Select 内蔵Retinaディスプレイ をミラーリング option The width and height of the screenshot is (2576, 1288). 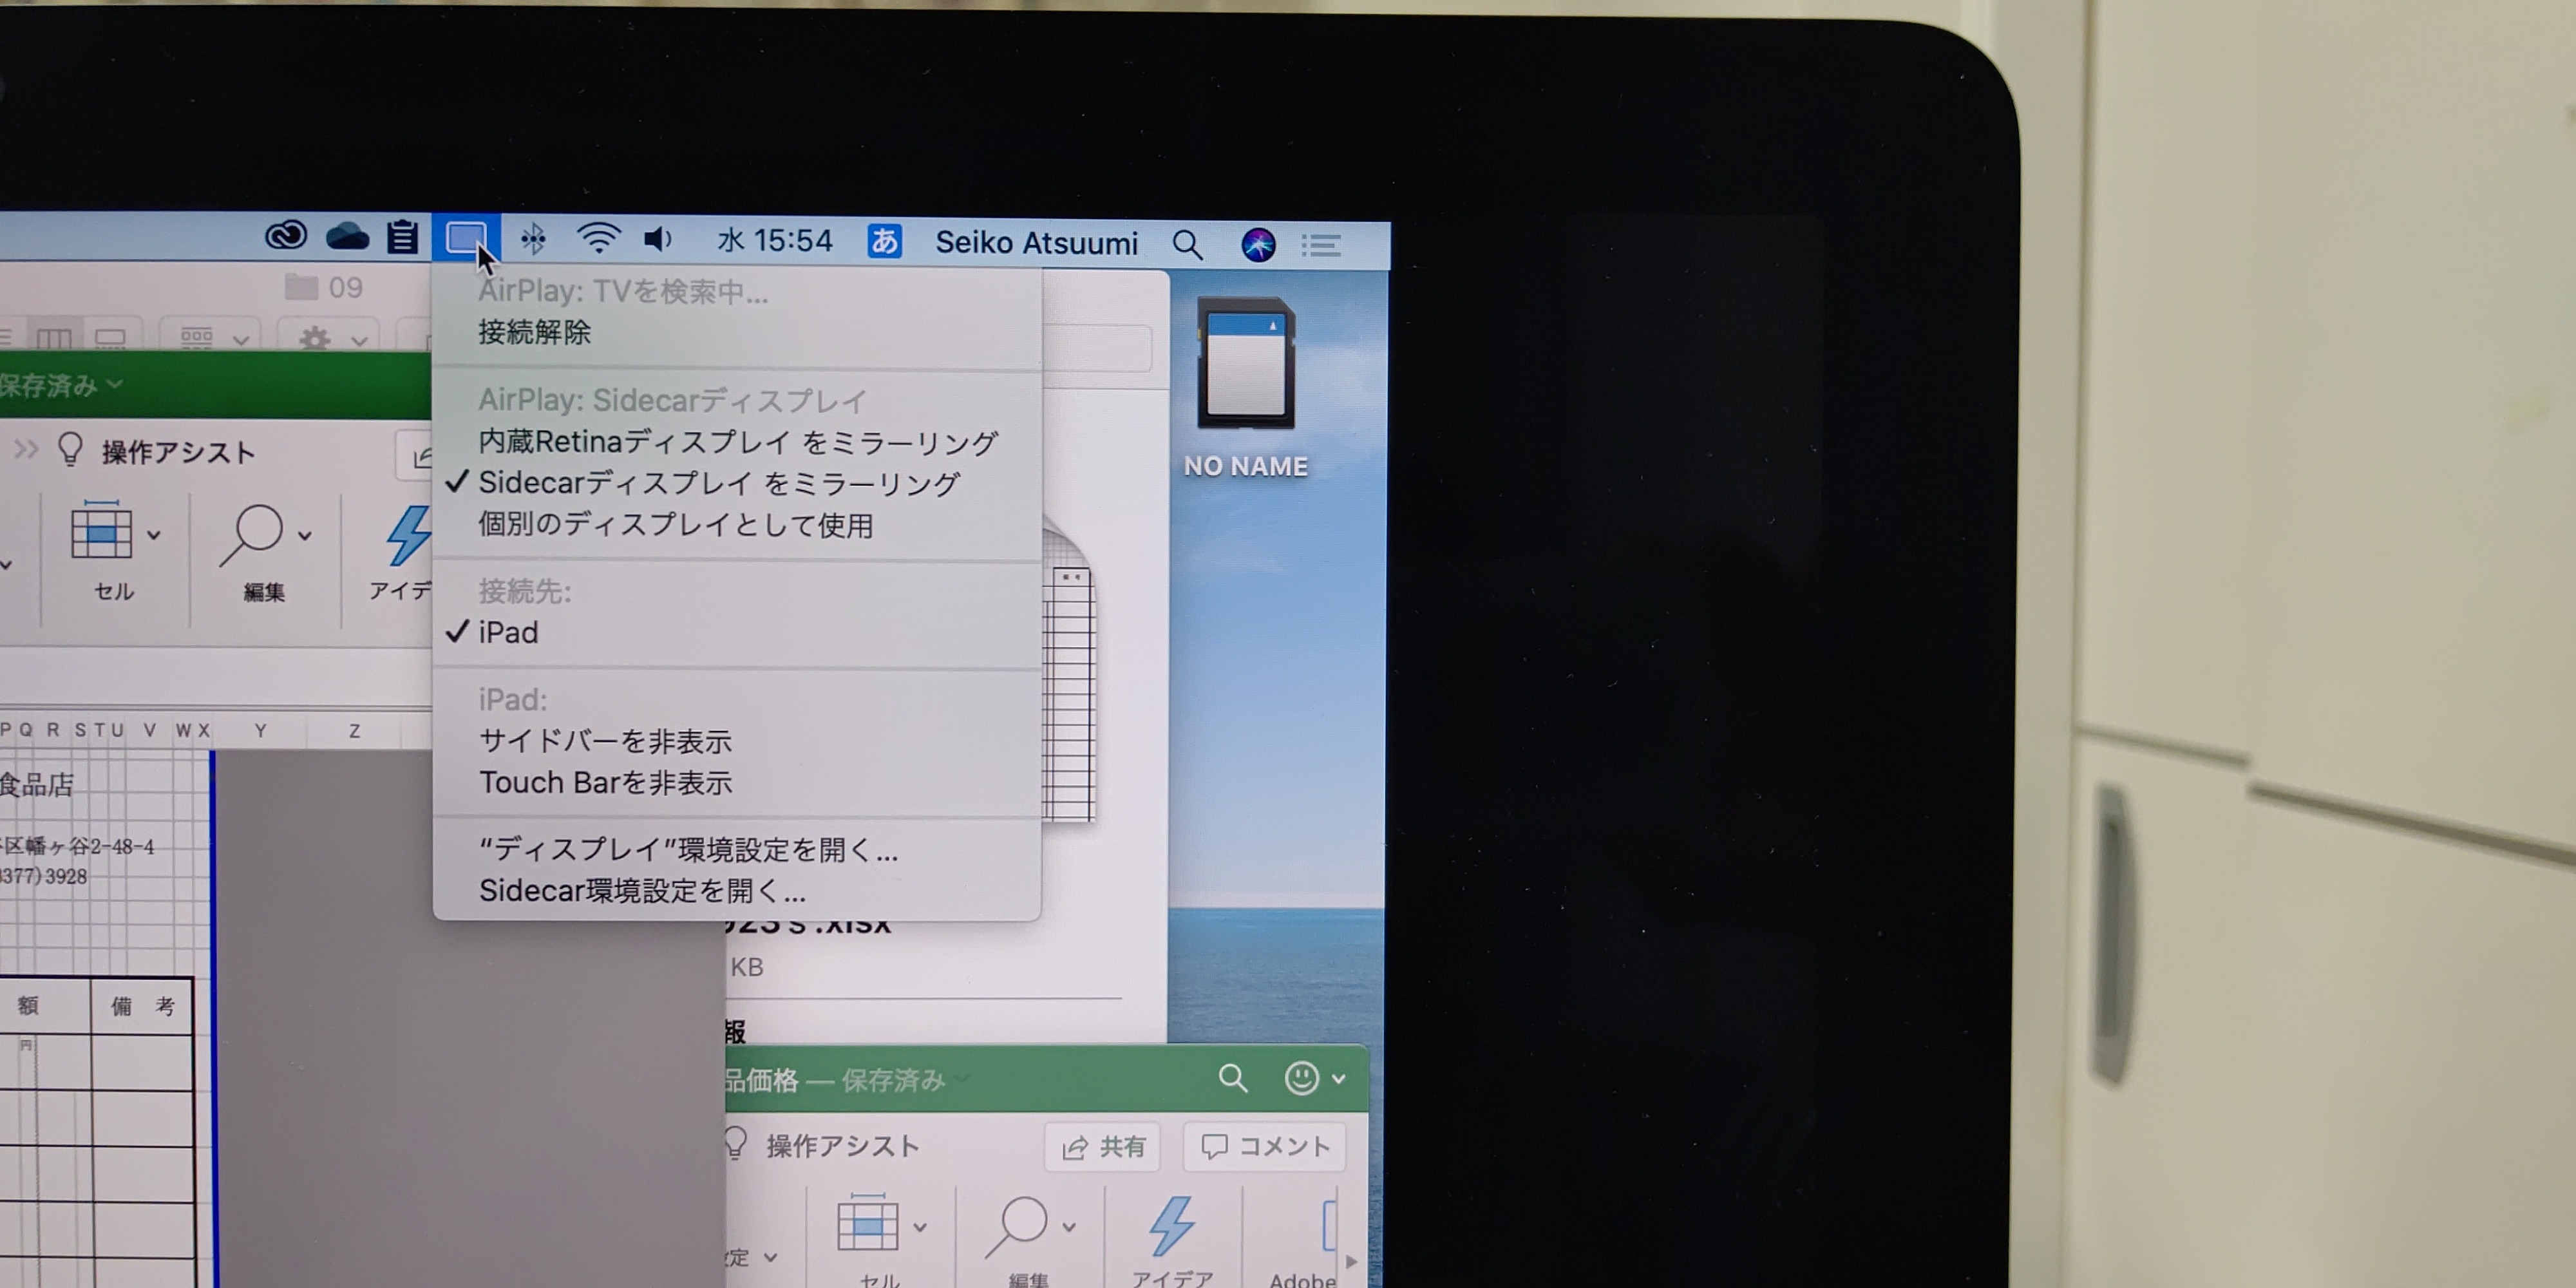point(737,441)
